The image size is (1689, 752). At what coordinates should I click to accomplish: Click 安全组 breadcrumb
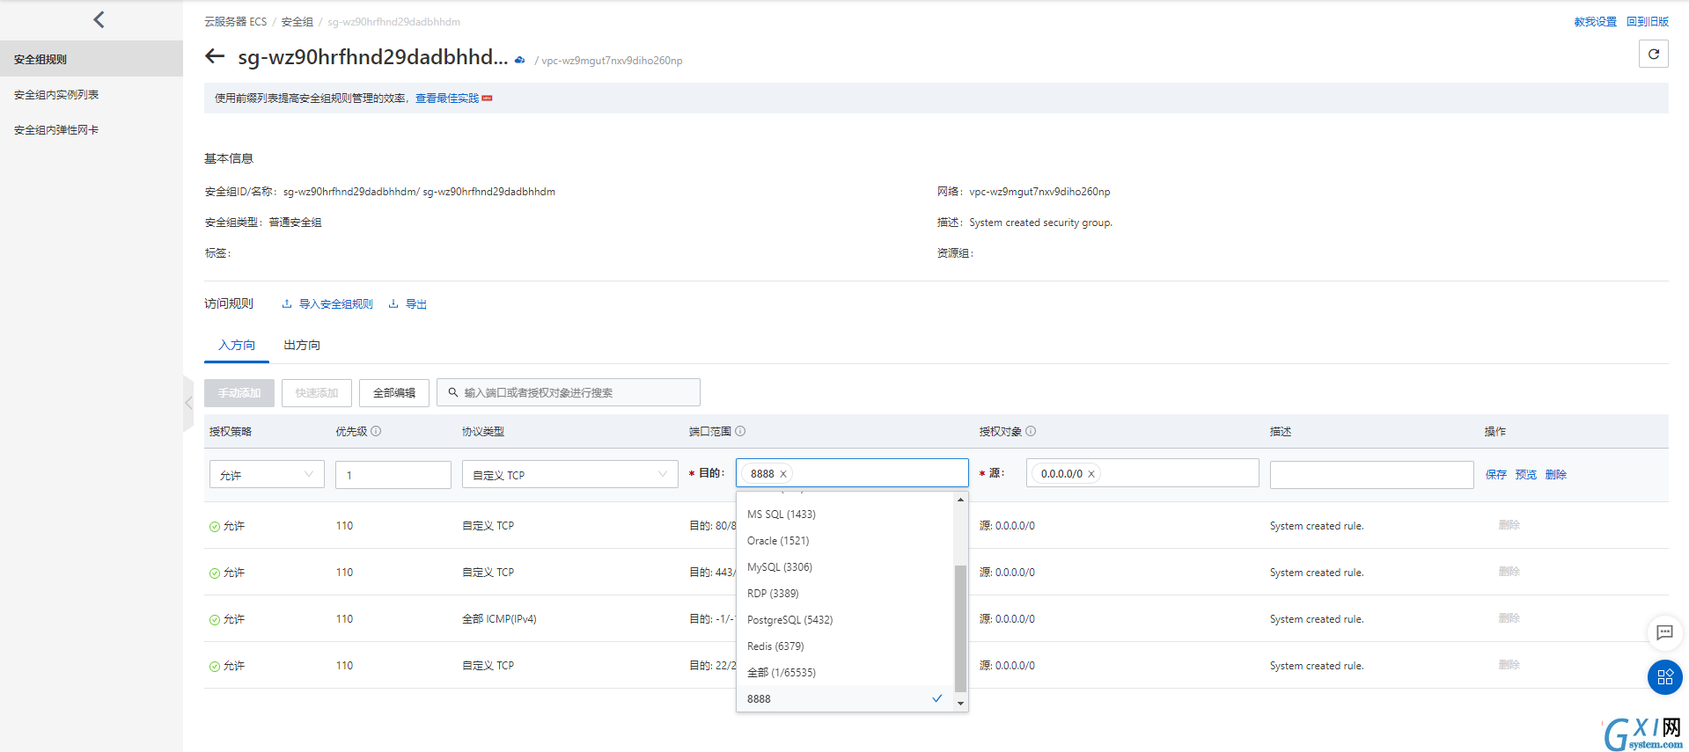(297, 21)
